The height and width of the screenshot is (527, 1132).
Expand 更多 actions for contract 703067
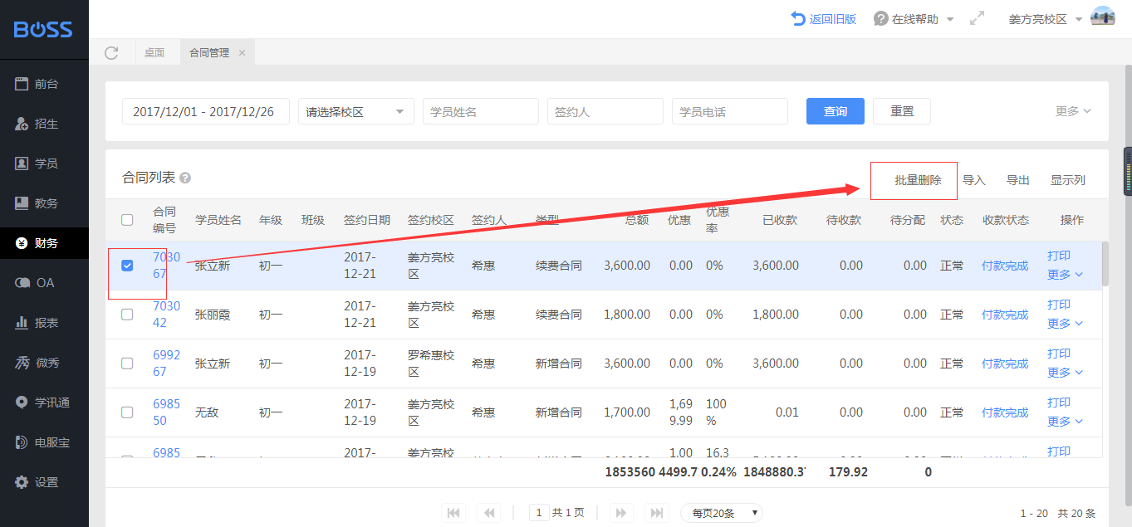(x=1065, y=275)
